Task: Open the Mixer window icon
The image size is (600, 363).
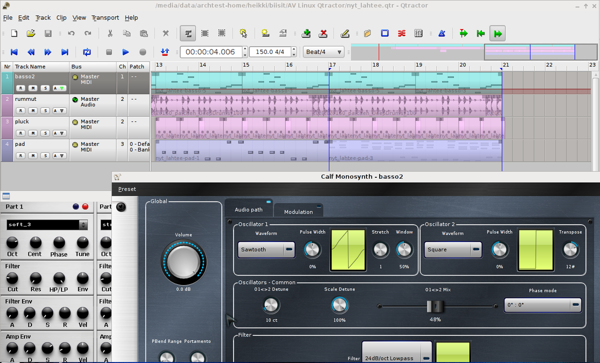Action: click(418, 33)
